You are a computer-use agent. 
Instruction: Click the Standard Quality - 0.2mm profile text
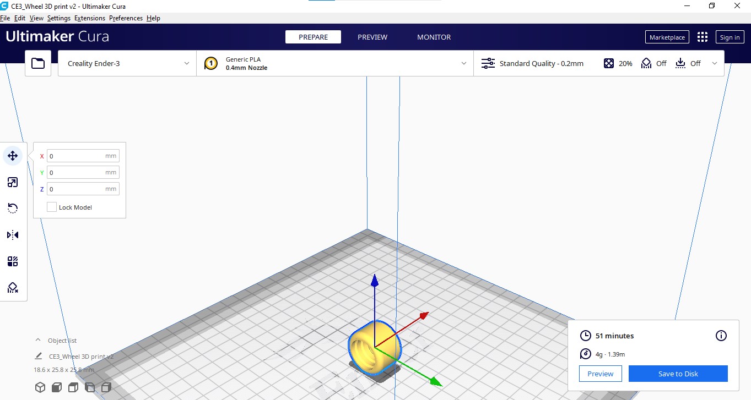coord(541,63)
